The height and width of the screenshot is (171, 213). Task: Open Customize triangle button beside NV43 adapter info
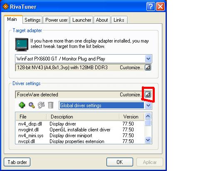point(148,68)
